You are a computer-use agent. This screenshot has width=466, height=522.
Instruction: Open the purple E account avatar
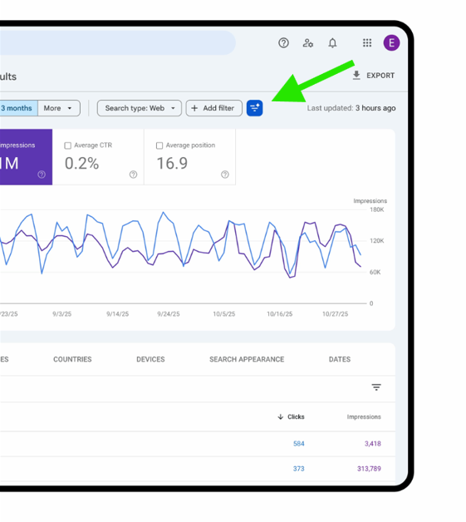coord(391,43)
